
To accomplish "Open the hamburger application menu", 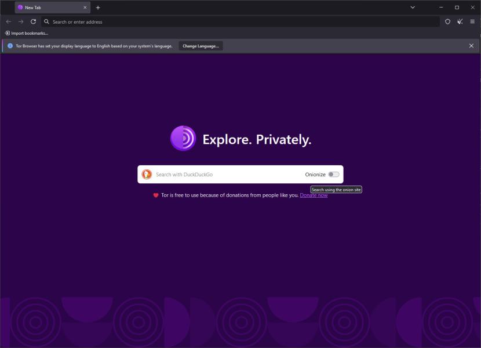I will click(x=472, y=21).
